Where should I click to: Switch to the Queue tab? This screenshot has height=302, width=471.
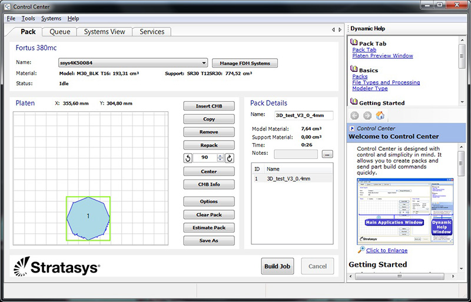coord(60,32)
